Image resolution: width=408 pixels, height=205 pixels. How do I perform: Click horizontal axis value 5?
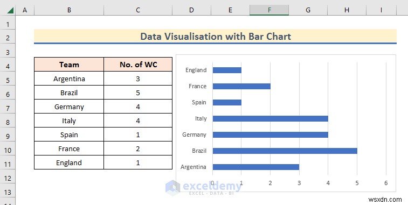point(357,183)
